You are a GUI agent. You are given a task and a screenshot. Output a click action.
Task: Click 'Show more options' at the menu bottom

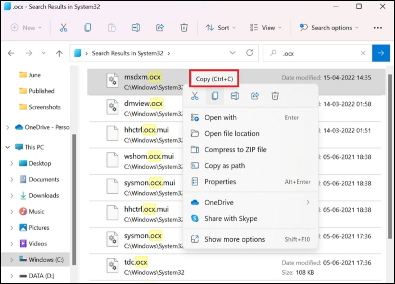coord(234,239)
